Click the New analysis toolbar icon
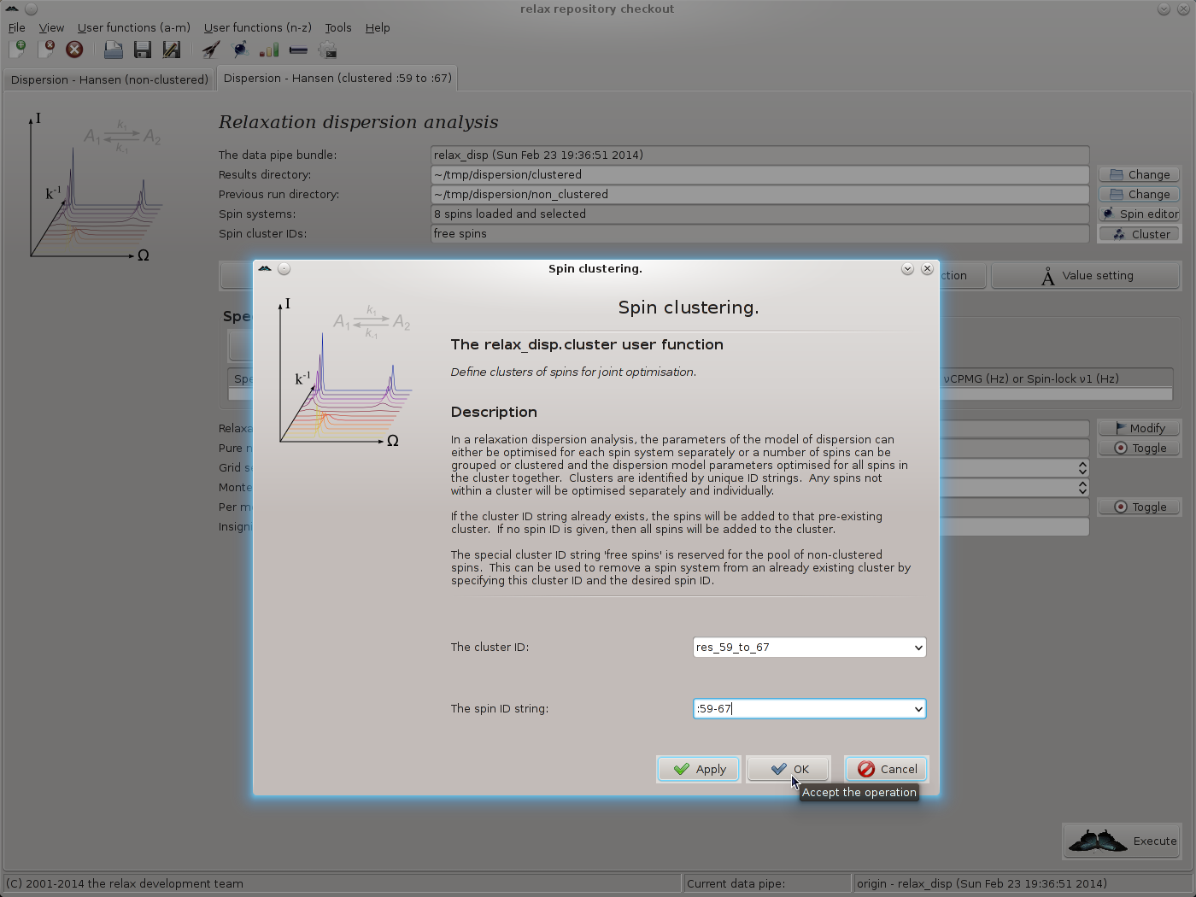This screenshot has height=897, width=1196. (17, 50)
